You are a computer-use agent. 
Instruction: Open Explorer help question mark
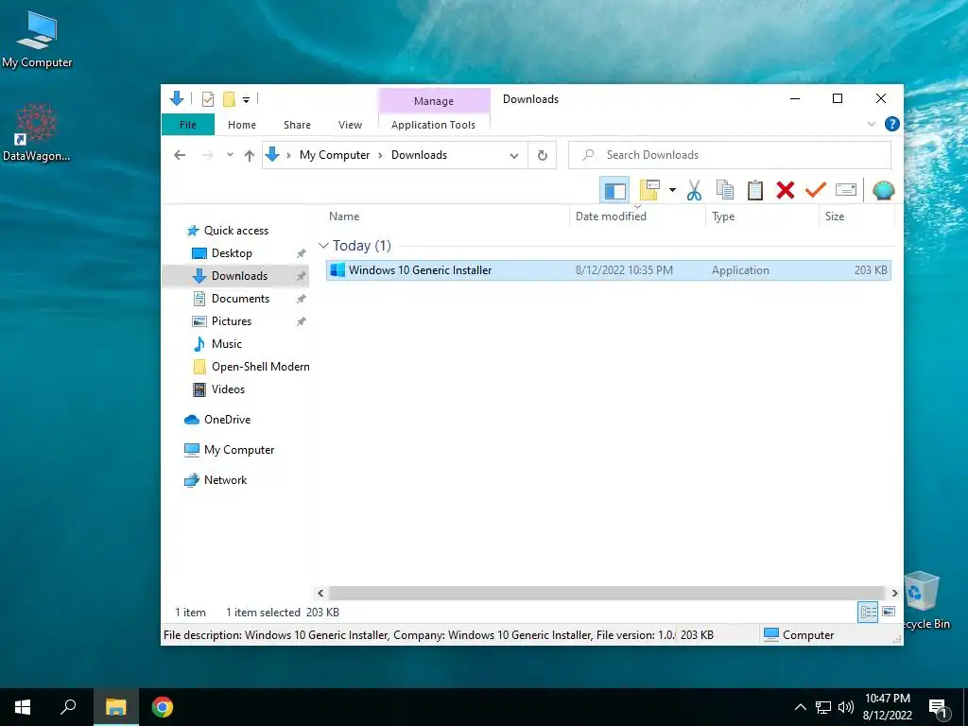tap(892, 124)
